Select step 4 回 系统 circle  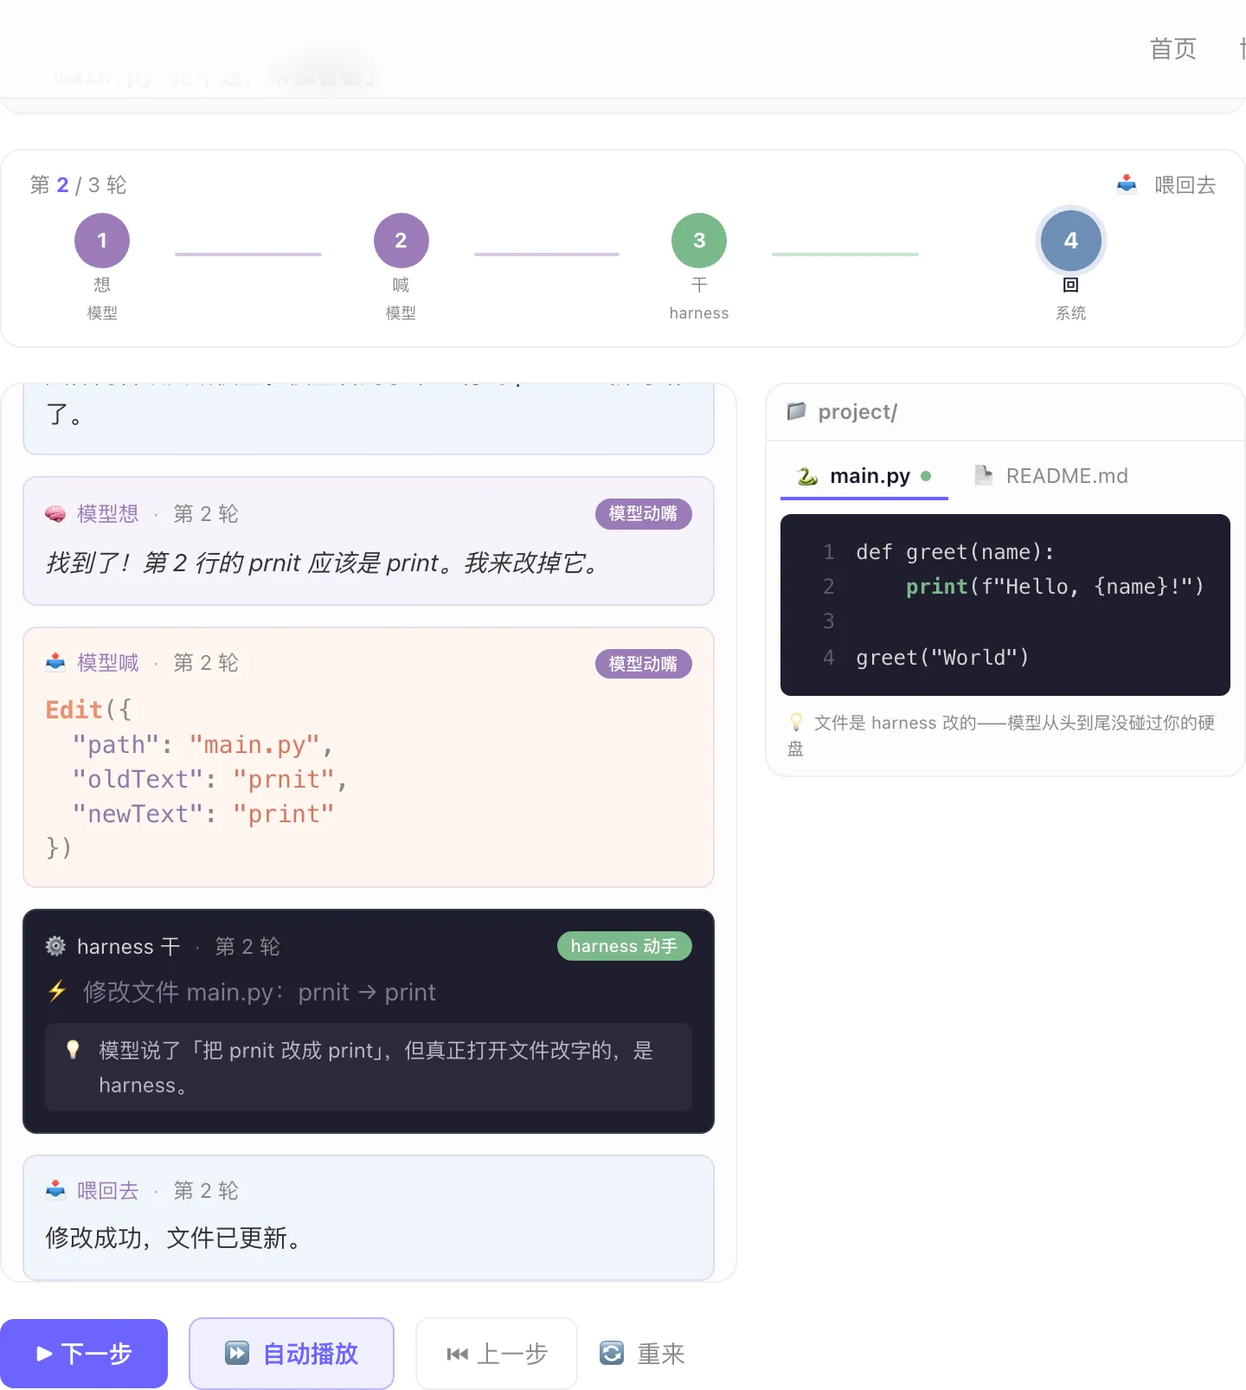click(1071, 241)
